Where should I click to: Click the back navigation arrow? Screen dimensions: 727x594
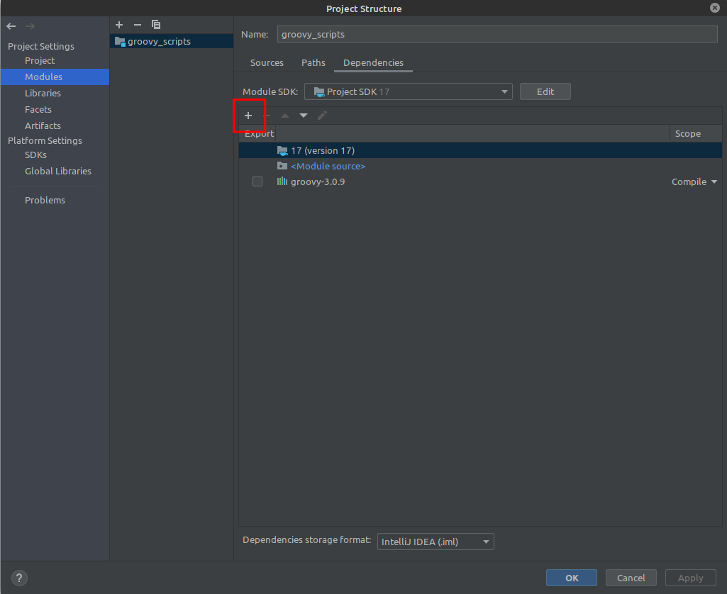coord(11,26)
